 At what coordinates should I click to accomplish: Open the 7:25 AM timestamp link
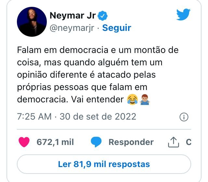tap(34, 117)
